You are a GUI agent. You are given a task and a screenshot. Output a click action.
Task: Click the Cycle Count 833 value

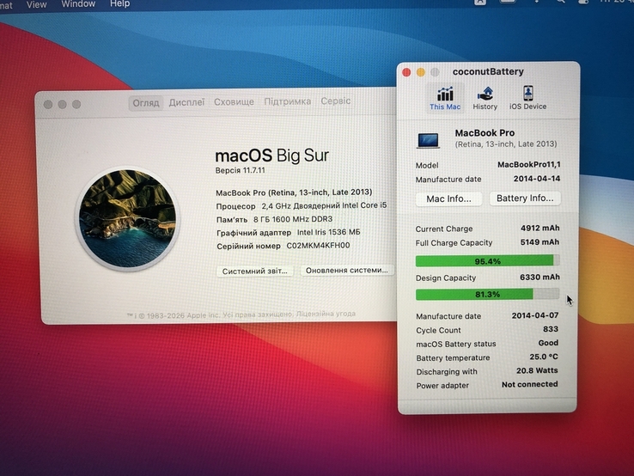pyautogui.click(x=551, y=329)
